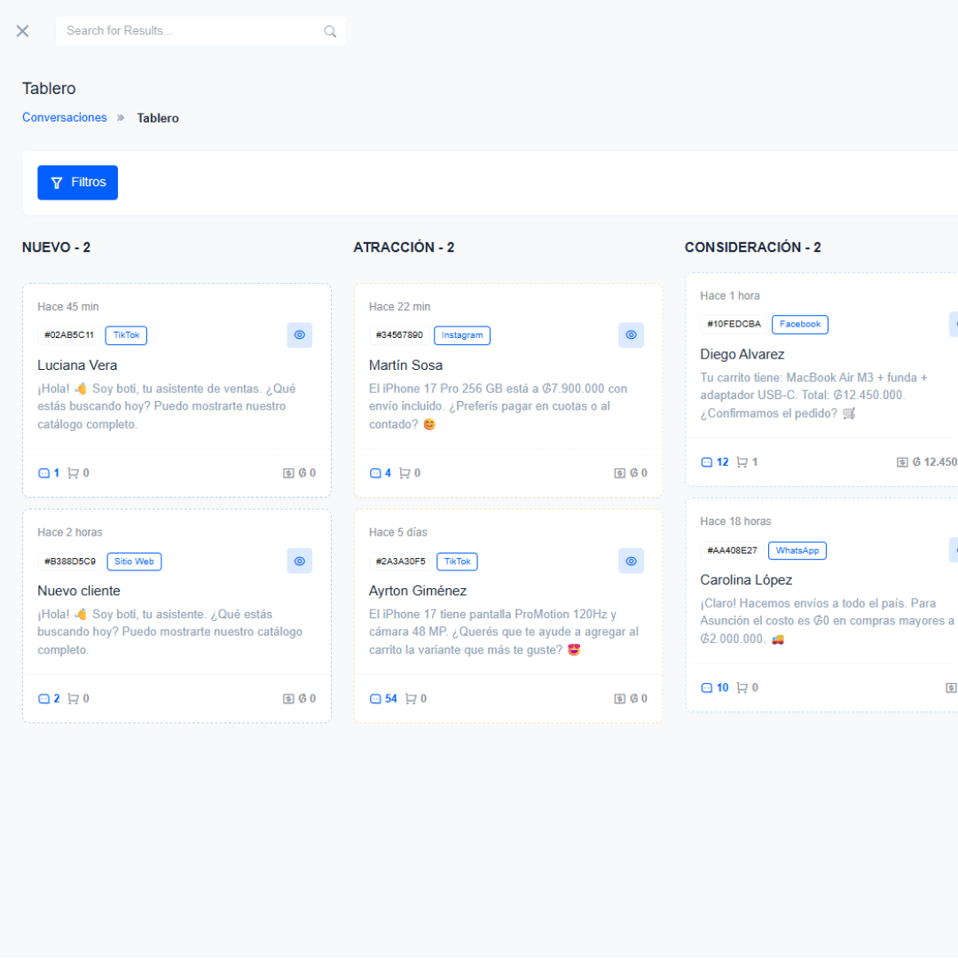Click cart icon on Diego Alvarez card
958x958 pixels.
[742, 462]
